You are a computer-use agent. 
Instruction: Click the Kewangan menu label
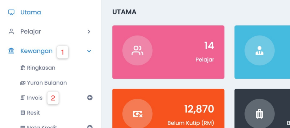[37, 51]
